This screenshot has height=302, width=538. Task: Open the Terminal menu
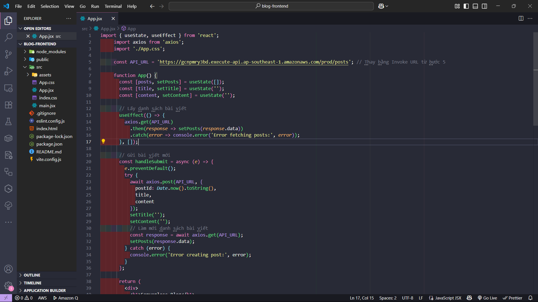tap(113, 6)
